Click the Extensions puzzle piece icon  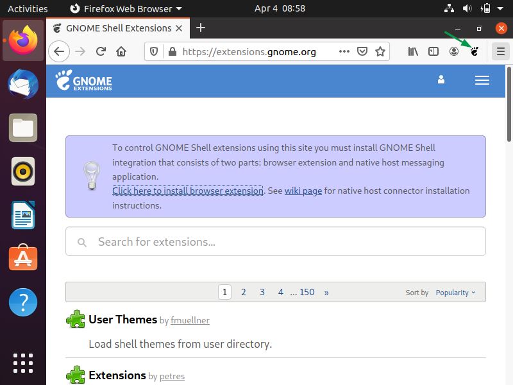tap(76, 375)
